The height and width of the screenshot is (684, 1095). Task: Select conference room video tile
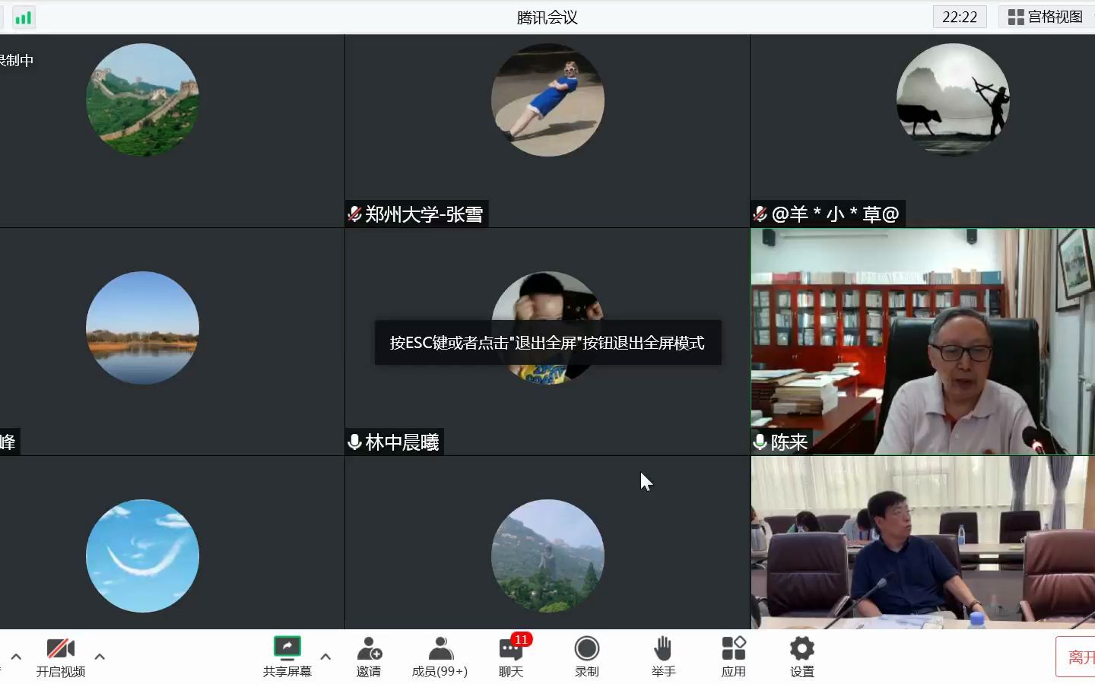[x=922, y=543]
